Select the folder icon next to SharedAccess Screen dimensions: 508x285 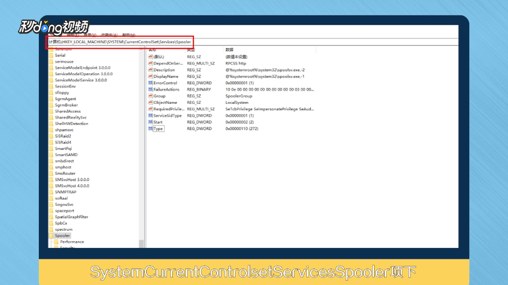click(51, 112)
